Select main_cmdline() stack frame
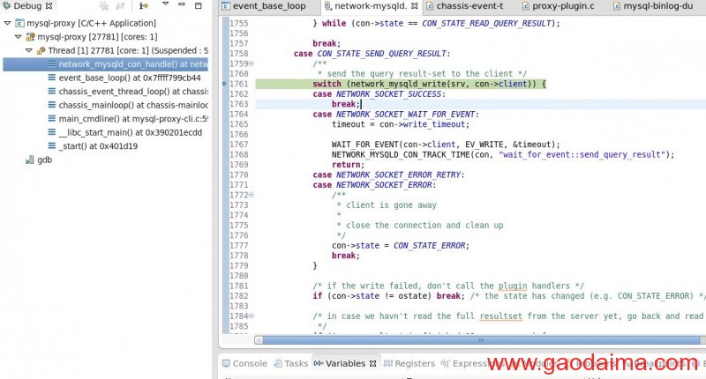 click(x=133, y=119)
